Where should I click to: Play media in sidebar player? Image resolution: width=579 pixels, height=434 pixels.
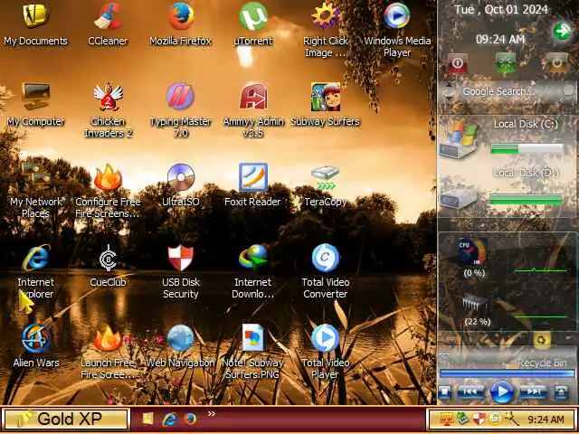501,392
